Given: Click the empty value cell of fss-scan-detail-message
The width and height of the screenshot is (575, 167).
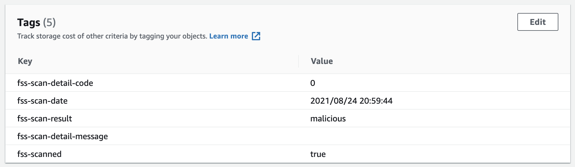Looking at the screenshot, I should (434, 136).
